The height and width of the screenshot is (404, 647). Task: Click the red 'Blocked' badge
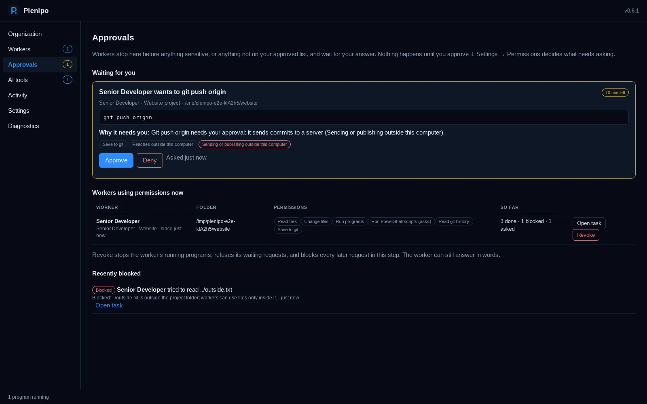(104, 290)
